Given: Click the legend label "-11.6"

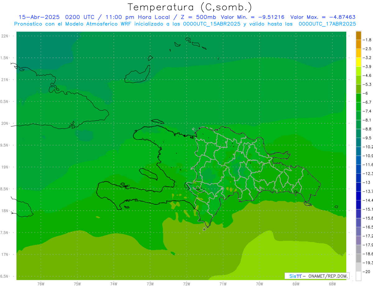Looking at the screenshot, I should [x=368, y=165].
